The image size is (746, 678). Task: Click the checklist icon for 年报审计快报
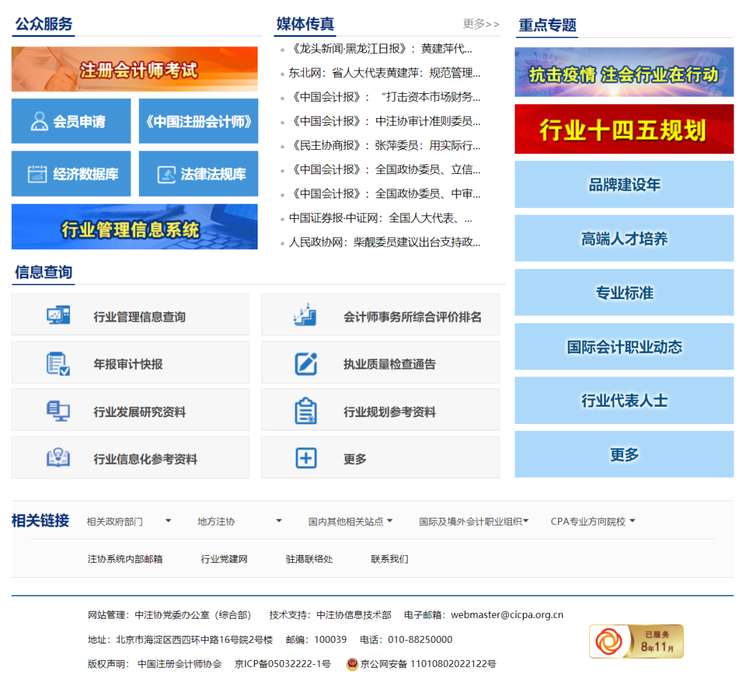pos(58,364)
